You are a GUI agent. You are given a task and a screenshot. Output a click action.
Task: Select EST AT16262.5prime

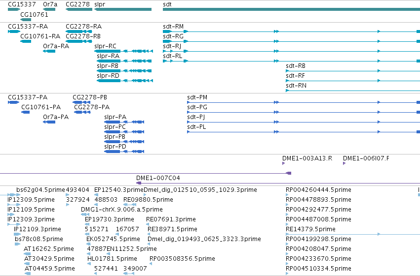pos(49,249)
